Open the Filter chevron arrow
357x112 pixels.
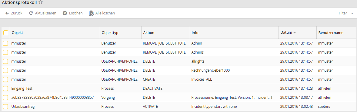pos(352,13)
